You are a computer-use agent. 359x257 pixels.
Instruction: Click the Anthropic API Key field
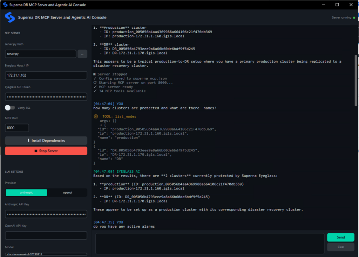[x=46, y=214]
